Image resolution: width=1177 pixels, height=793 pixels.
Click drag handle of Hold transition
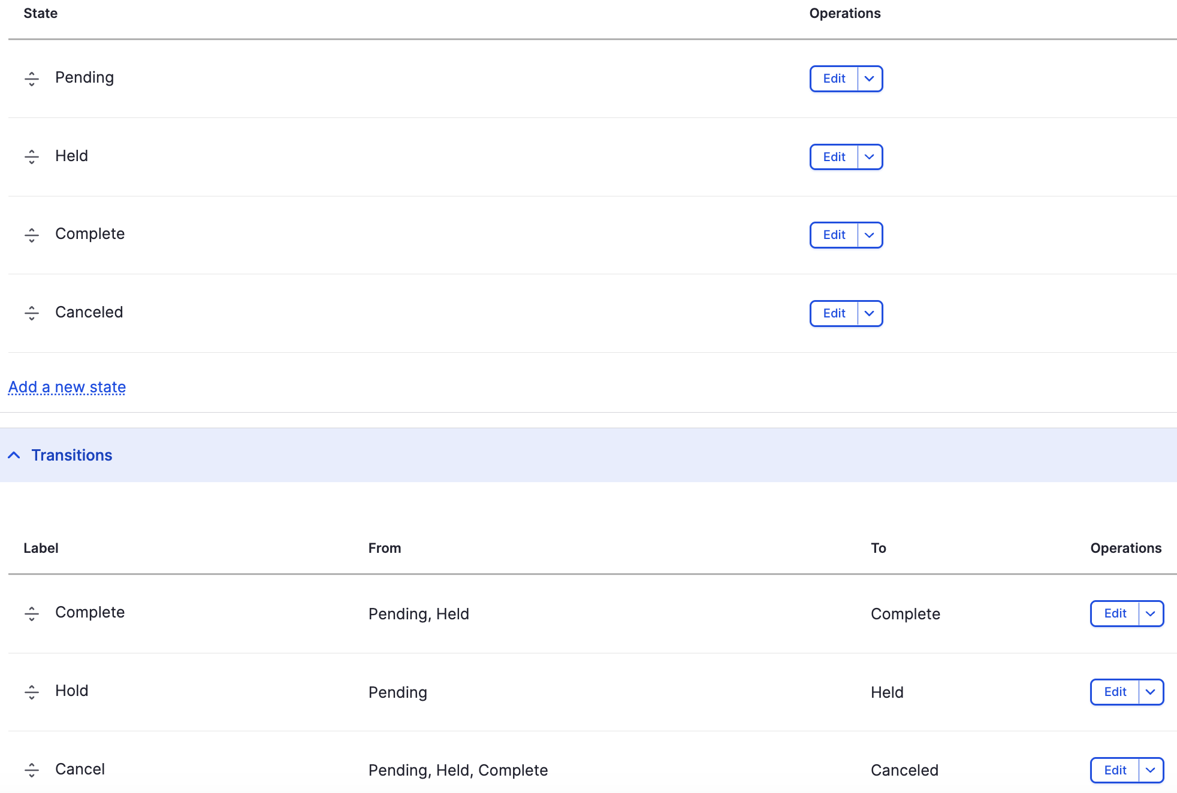point(32,692)
